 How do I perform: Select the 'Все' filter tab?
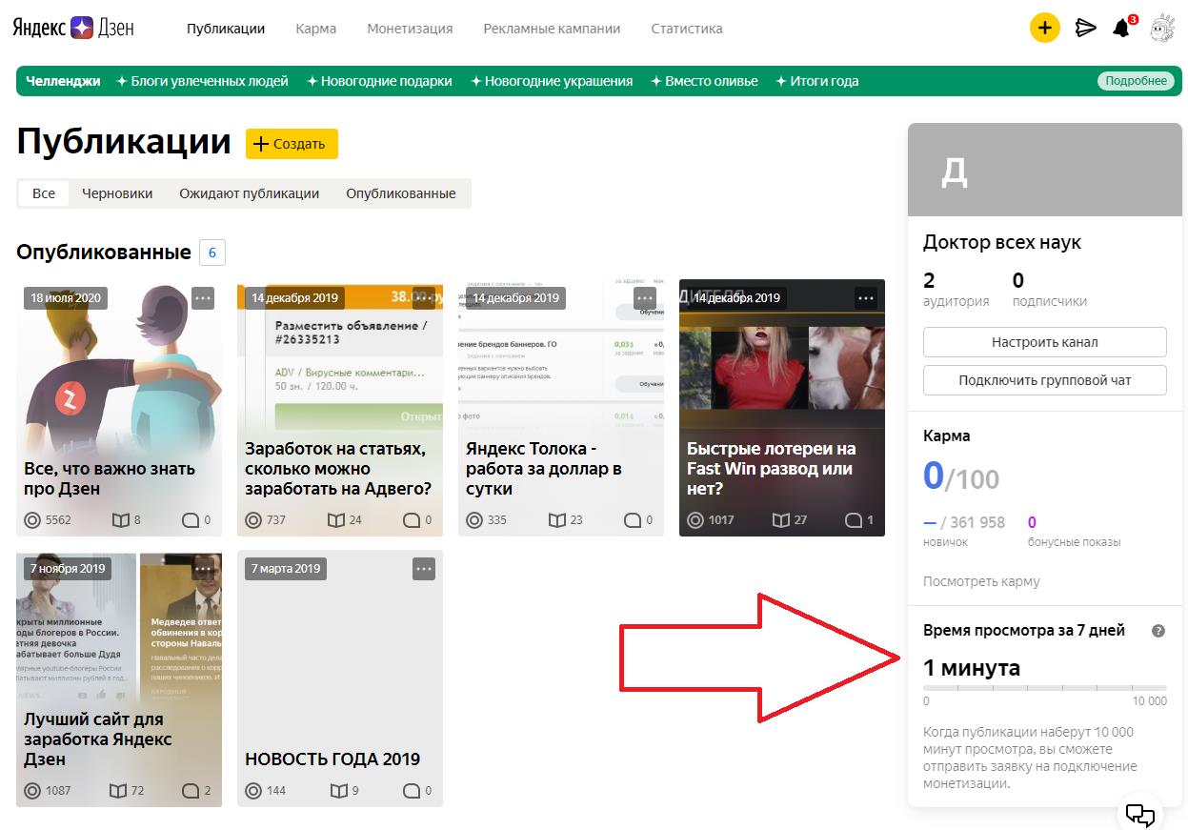pyautogui.click(x=44, y=193)
